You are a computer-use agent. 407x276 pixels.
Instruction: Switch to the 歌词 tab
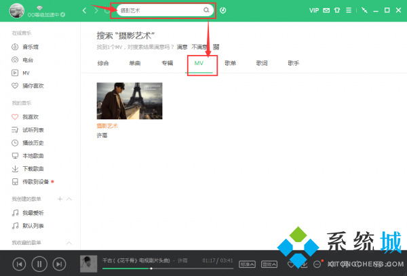click(x=262, y=63)
